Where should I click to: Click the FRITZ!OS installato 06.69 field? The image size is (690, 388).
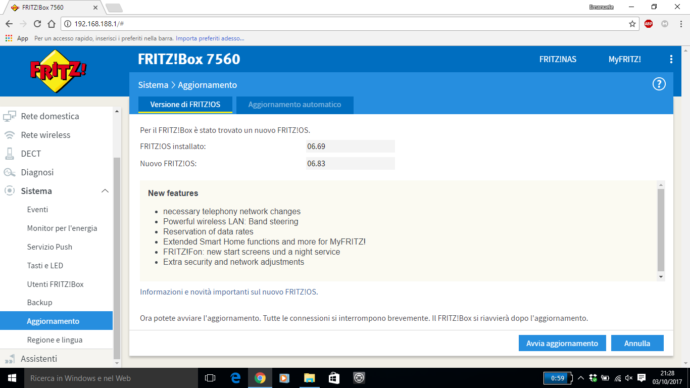[x=351, y=147]
